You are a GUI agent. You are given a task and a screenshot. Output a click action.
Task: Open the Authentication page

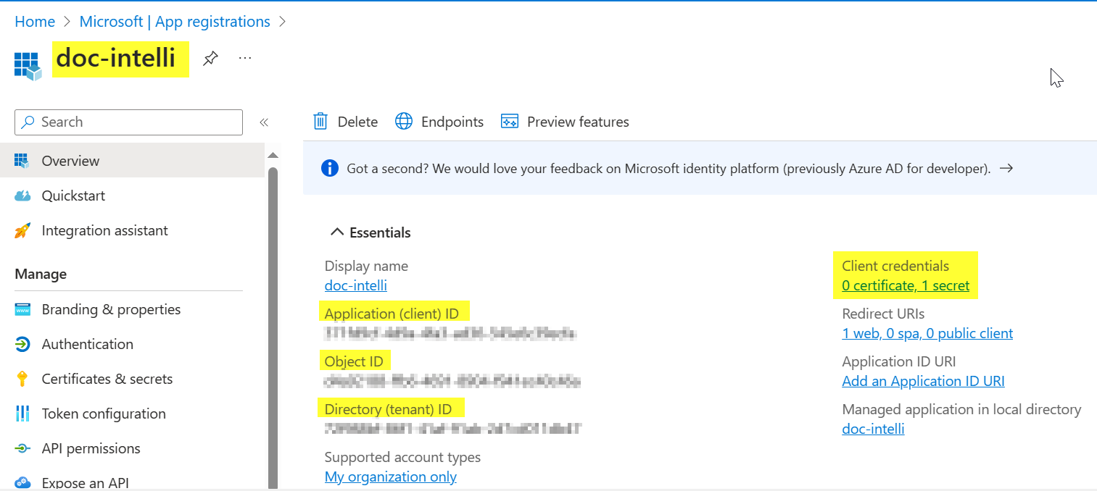point(132,344)
